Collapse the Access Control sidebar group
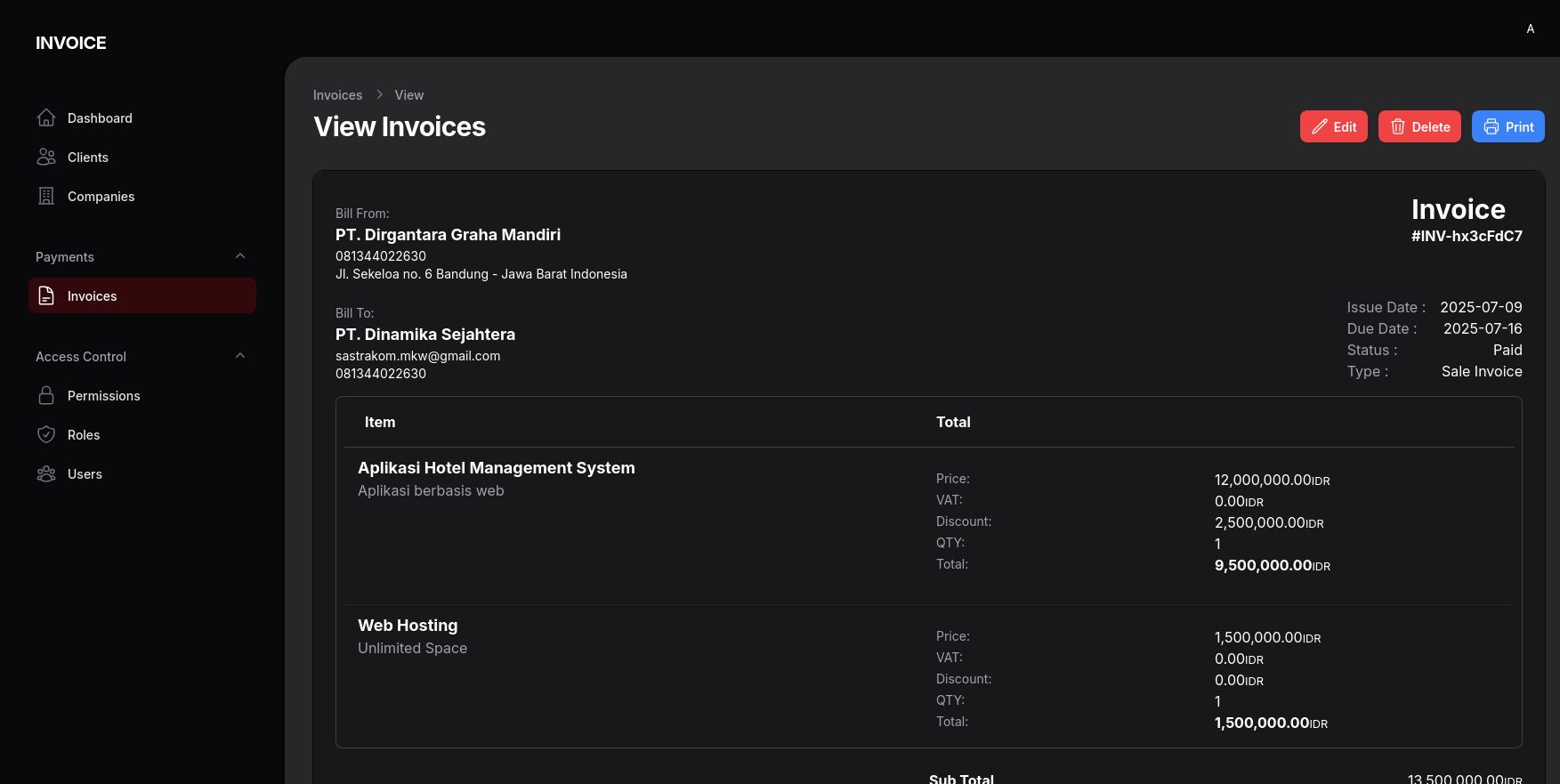1560x784 pixels. tap(239, 356)
